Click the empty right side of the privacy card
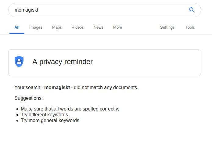 (x=159, y=63)
